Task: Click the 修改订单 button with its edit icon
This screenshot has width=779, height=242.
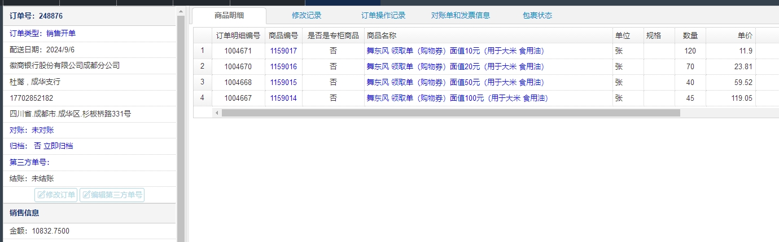Action: tap(56, 195)
